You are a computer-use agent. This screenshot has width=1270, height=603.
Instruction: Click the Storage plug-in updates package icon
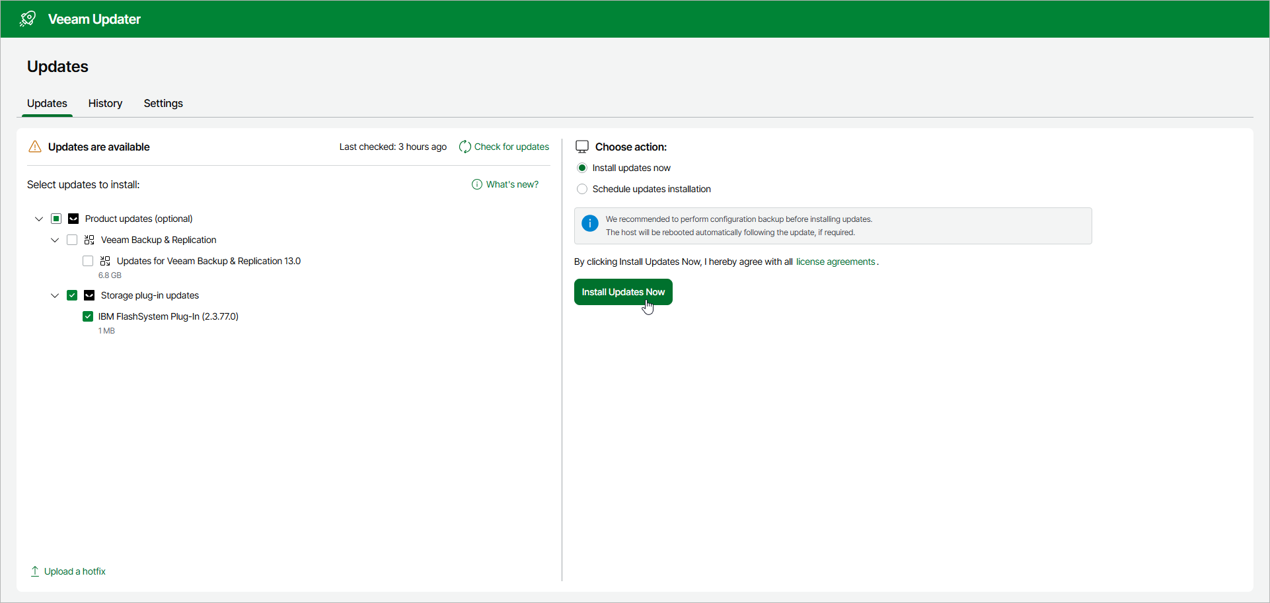point(89,295)
